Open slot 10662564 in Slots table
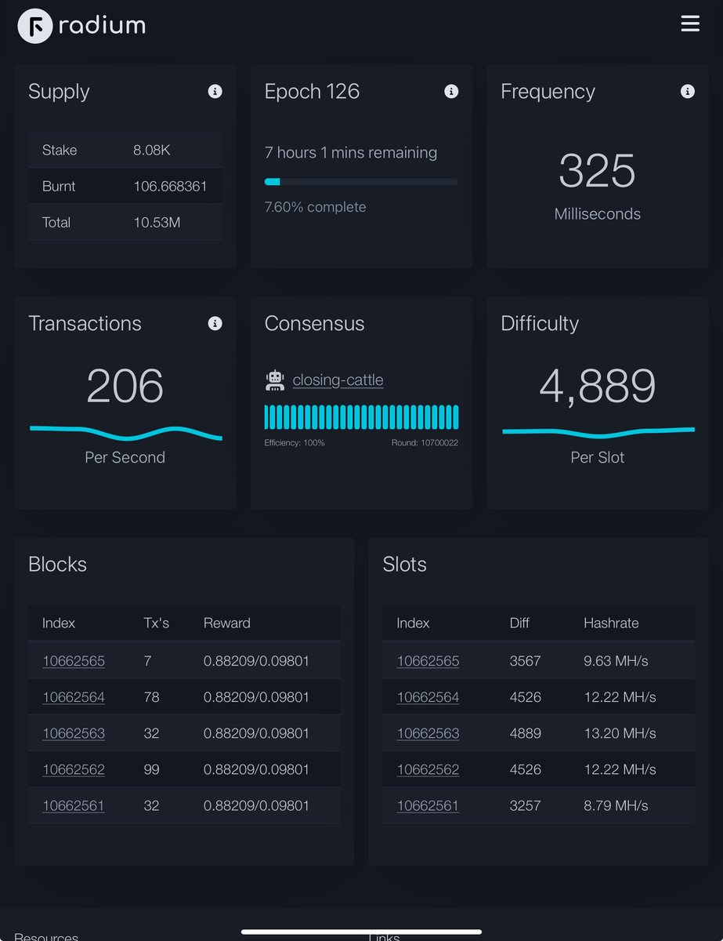723x941 pixels. [428, 697]
